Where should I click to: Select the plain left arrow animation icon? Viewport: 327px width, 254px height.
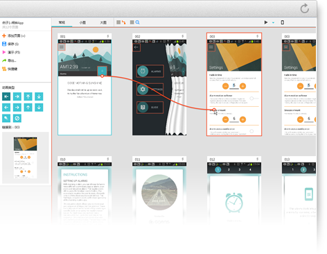click(x=6, y=108)
